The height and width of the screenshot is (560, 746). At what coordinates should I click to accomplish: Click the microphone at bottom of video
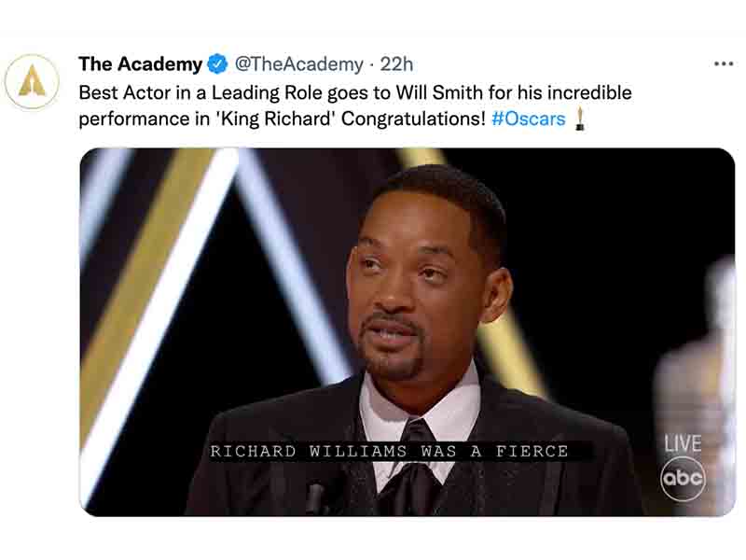point(315,498)
